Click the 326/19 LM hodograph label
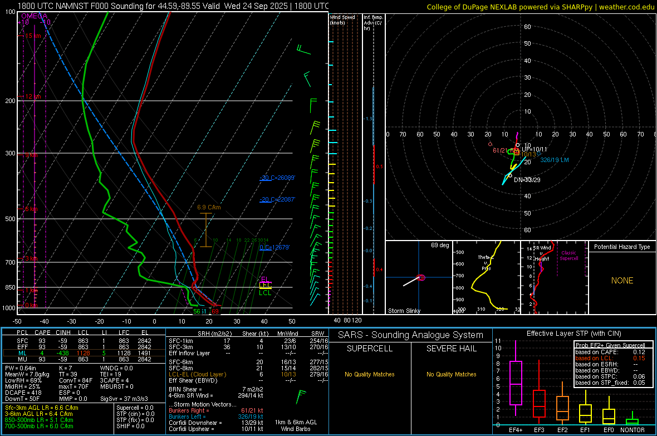The height and width of the screenshot is (436, 657). [555, 160]
